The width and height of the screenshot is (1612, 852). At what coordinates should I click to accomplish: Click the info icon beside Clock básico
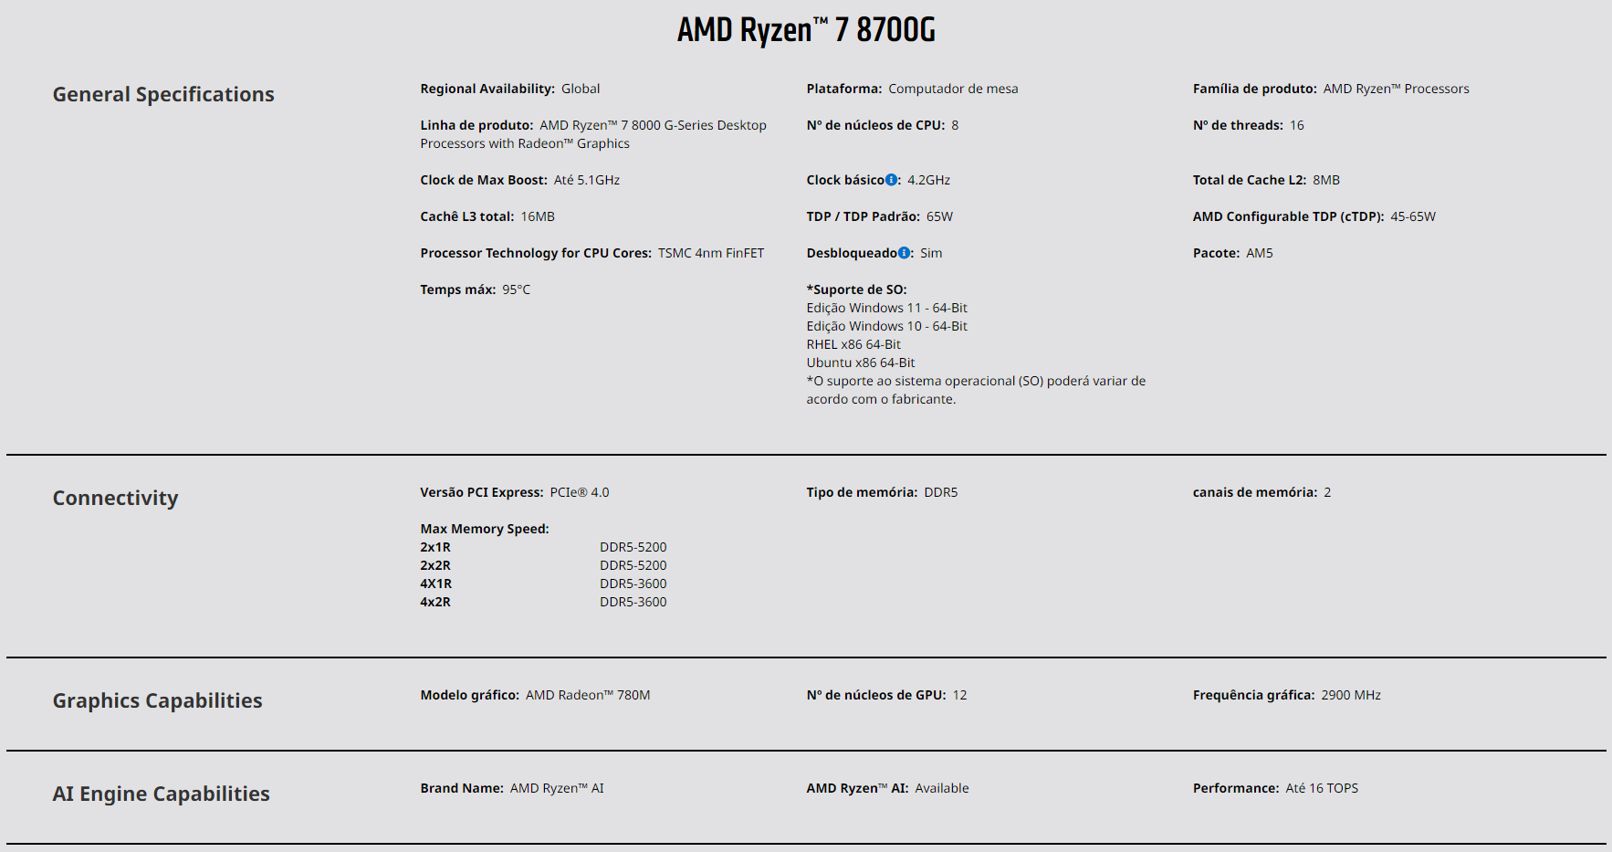[892, 180]
